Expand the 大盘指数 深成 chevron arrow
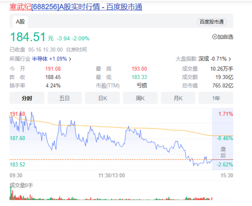Screen dimensions: 252x206 (230, 59)
